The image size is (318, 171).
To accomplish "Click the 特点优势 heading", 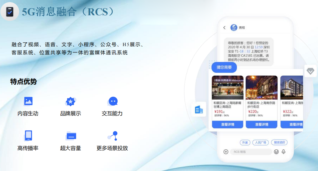I will tap(24, 82).
